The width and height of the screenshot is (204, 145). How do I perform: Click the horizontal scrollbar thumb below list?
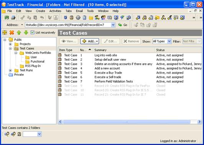pyautogui.click(x=127, y=122)
